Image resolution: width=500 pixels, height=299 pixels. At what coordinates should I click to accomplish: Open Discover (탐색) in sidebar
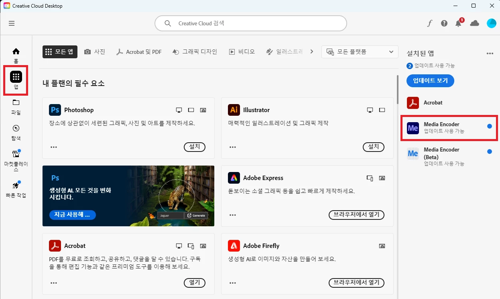click(x=16, y=133)
